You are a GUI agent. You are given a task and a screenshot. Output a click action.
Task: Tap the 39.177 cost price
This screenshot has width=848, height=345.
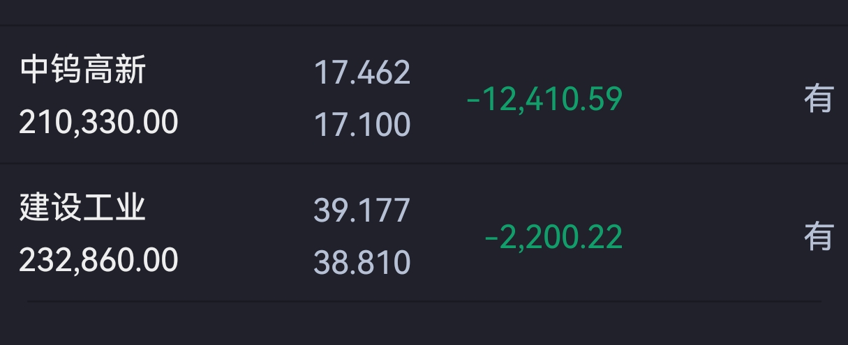362,210
